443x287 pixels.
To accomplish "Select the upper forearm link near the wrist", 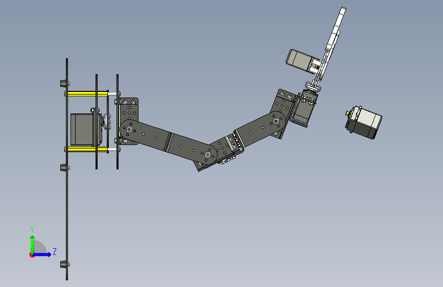I will coord(260,130).
